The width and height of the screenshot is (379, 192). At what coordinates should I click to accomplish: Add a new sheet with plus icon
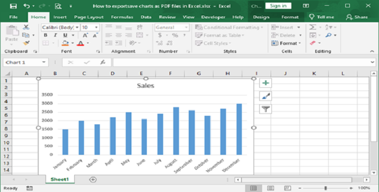pyautogui.click(x=93, y=179)
